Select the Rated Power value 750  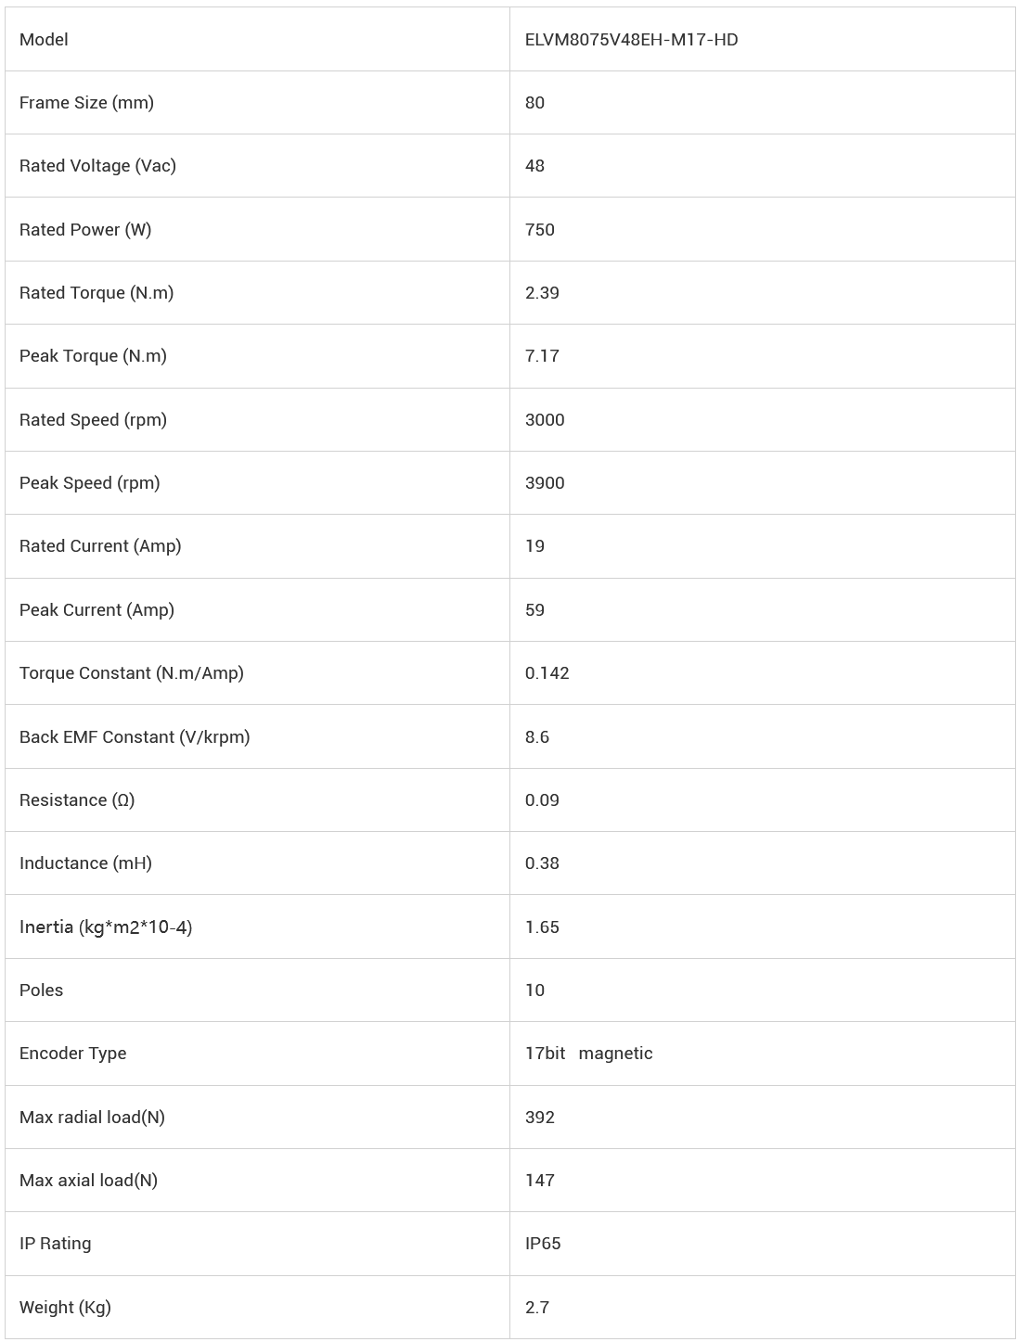click(540, 229)
